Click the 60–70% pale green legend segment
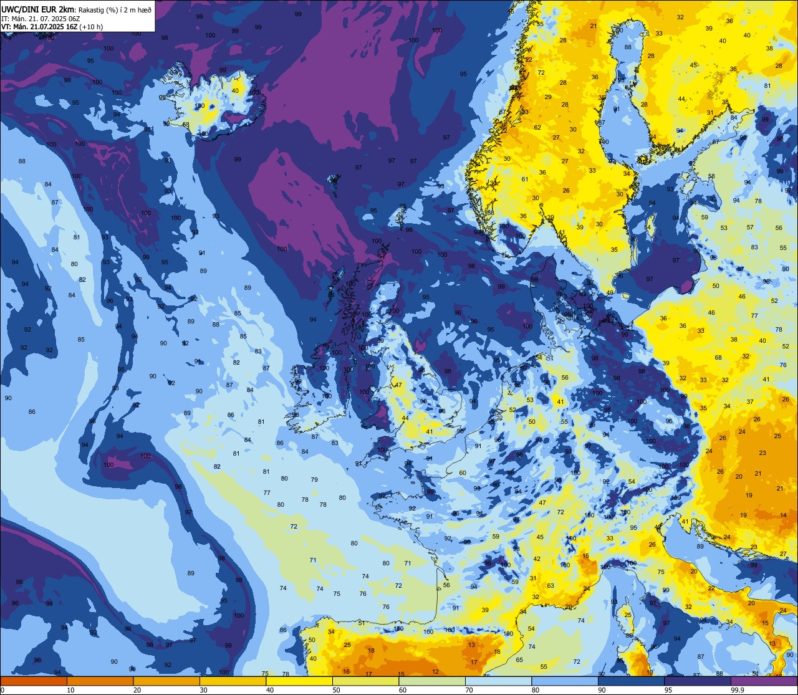Image resolution: width=798 pixels, height=695 pixels. click(x=432, y=681)
